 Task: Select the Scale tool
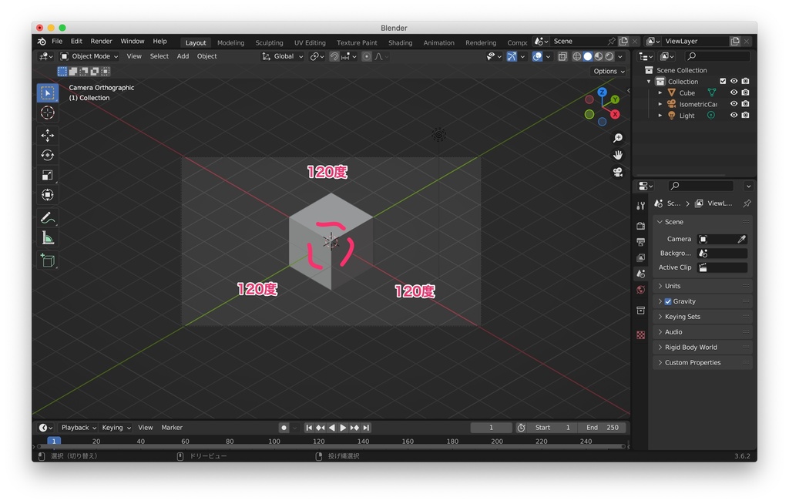(x=48, y=175)
